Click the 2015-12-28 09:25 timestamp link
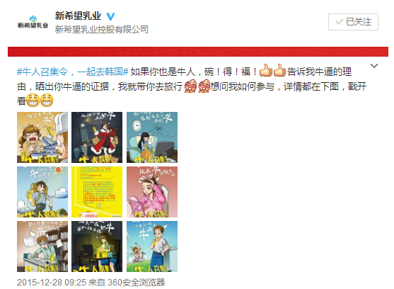Viewport: 394px width, 289px height. [x=52, y=282]
